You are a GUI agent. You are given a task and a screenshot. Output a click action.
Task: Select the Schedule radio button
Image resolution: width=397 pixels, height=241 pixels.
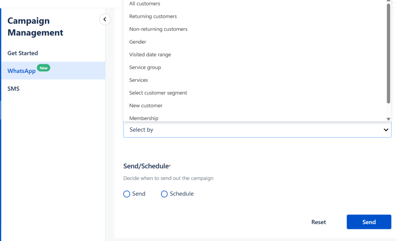tap(164, 194)
